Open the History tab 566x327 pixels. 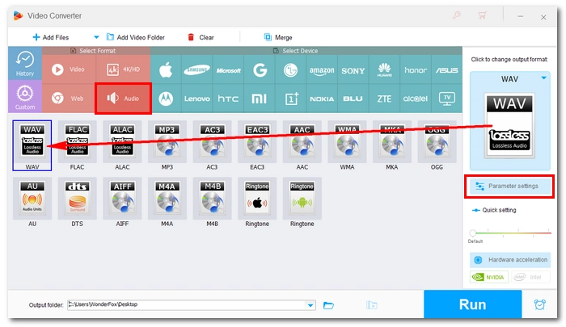point(25,64)
